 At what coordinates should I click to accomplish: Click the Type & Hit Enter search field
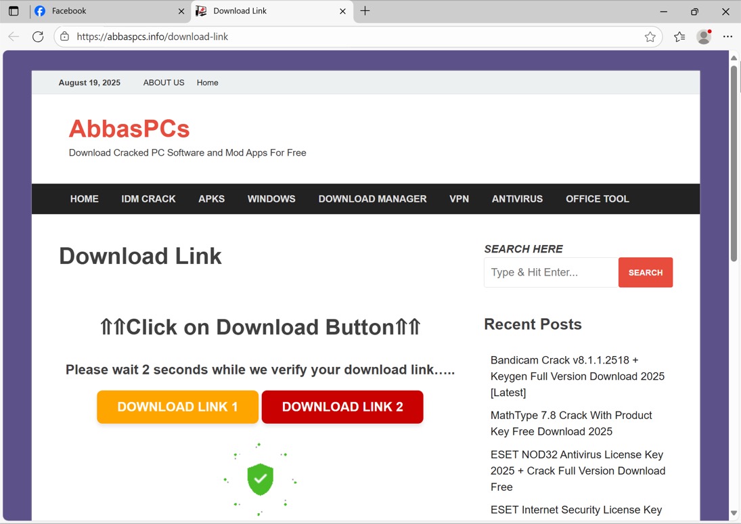pyautogui.click(x=551, y=272)
